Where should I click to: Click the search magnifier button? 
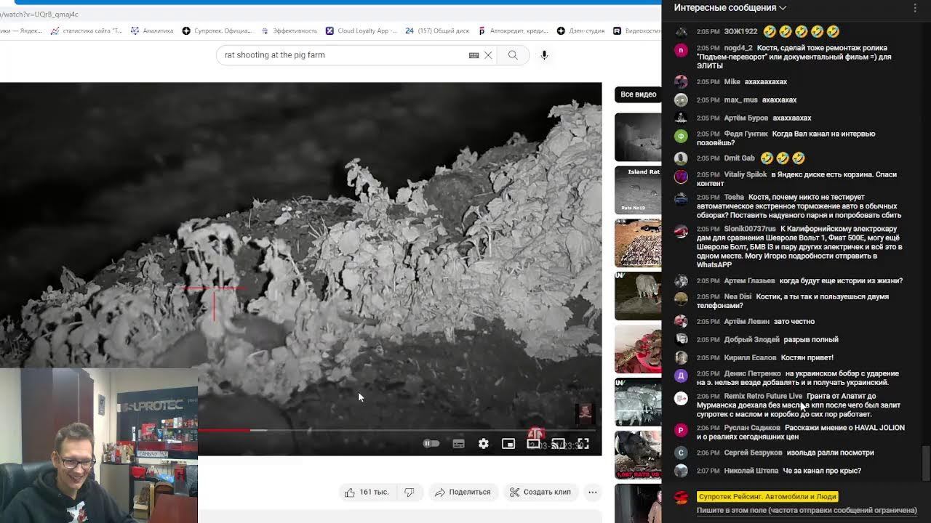coord(513,55)
